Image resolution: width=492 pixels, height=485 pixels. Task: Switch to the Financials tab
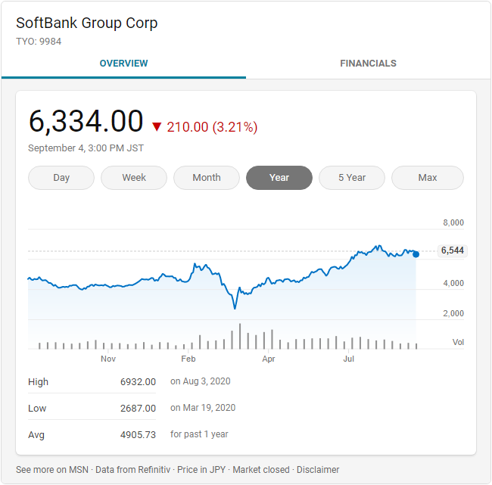(x=368, y=64)
